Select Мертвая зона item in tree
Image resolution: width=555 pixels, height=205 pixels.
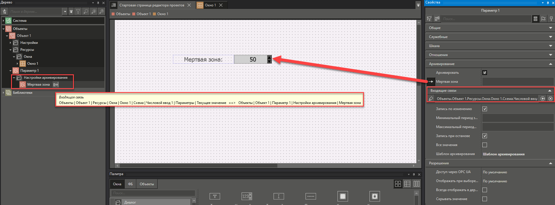[38, 84]
